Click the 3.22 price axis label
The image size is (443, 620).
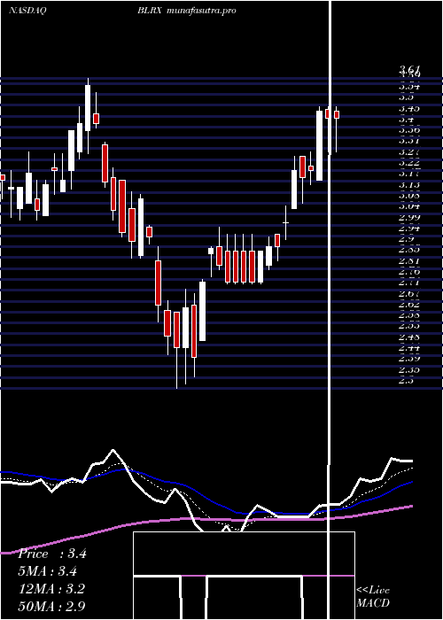pyautogui.click(x=409, y=162)
